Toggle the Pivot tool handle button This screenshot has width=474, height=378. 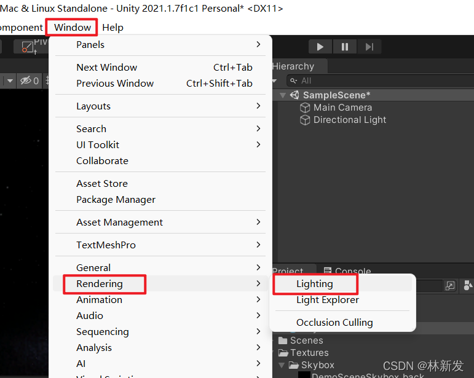pyautogui.click(x=31, y=47)
